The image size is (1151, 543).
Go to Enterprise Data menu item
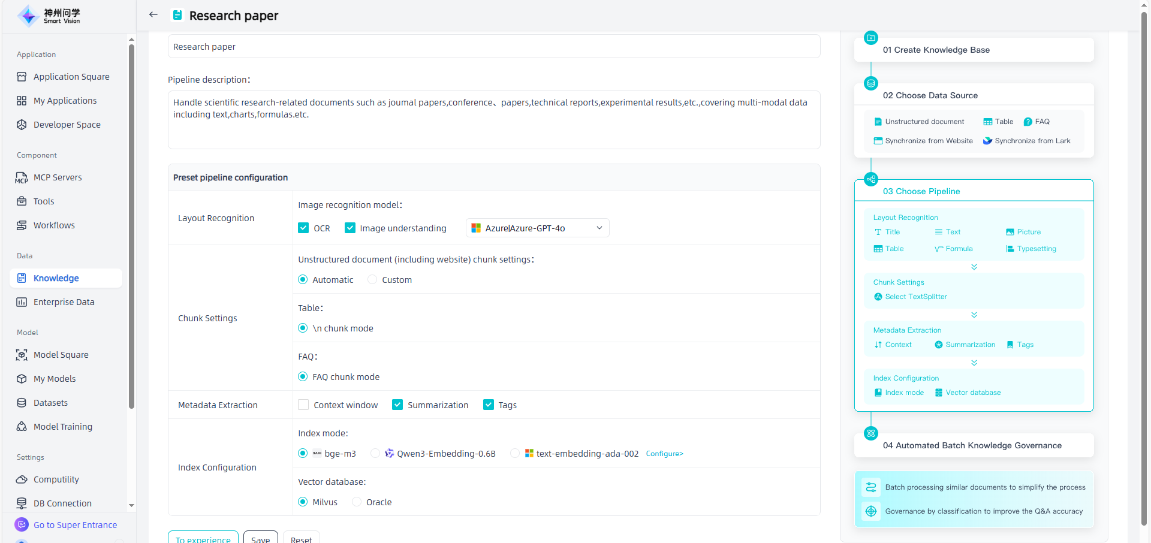click(64, 302)
